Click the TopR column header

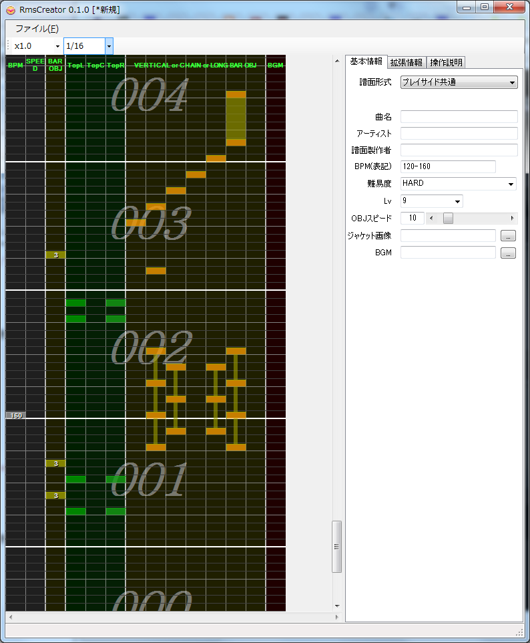point(116,66)
